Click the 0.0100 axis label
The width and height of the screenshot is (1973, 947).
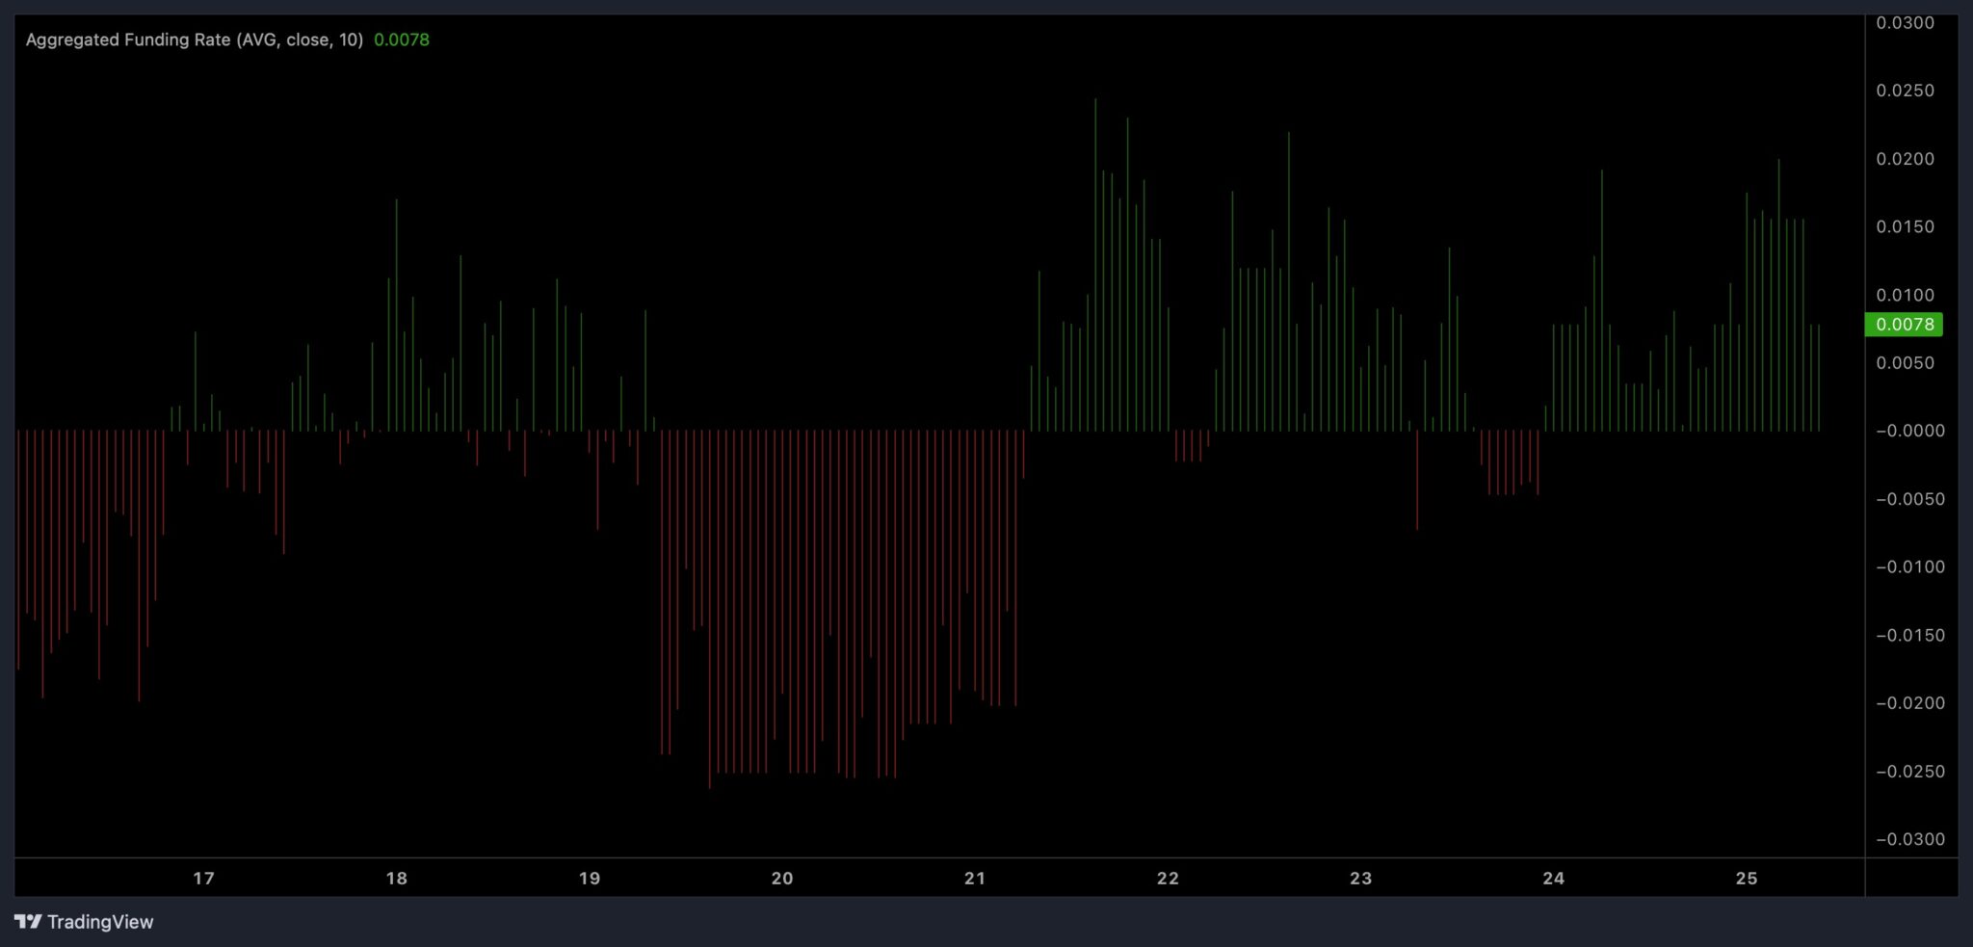1905,295
